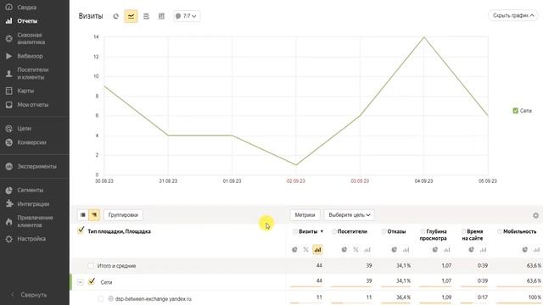Switch the chart to pie view
The image size is (543, 305).
click(115, 16)
